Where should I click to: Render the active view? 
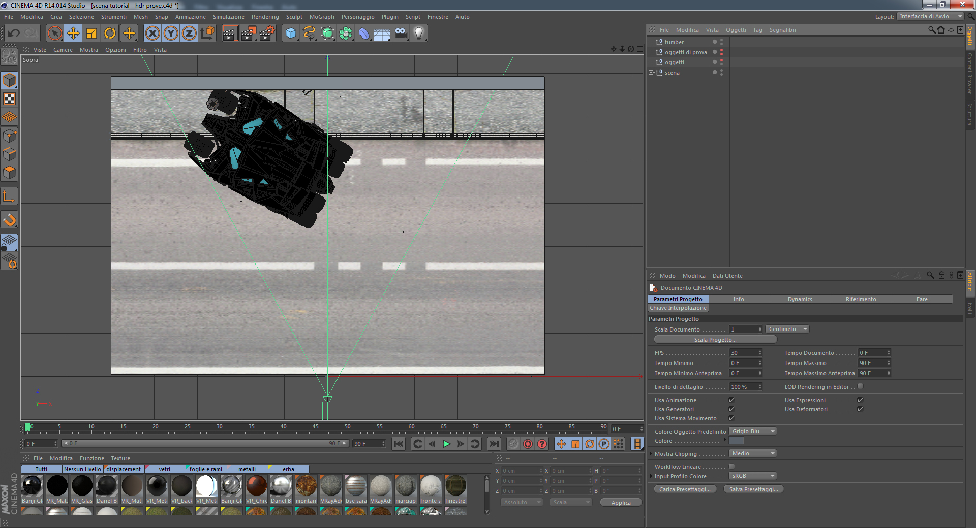click(x=230, y=34)
